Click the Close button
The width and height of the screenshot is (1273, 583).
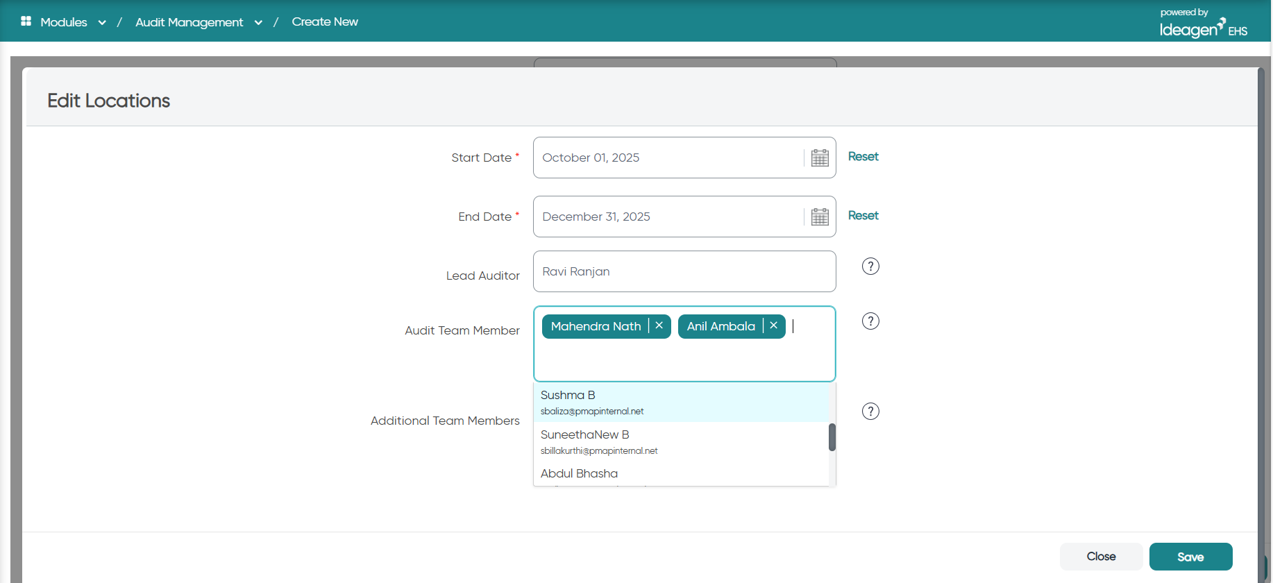click(1101, 557)
